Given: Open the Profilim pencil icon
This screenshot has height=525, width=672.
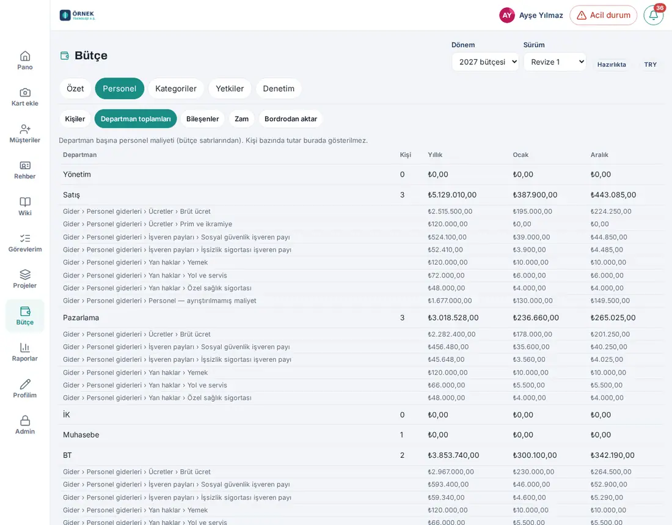Looking at the screenshot, I should tap(25, 384).
